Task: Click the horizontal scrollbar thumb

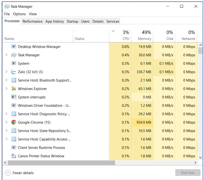Action: pos(61,163)
